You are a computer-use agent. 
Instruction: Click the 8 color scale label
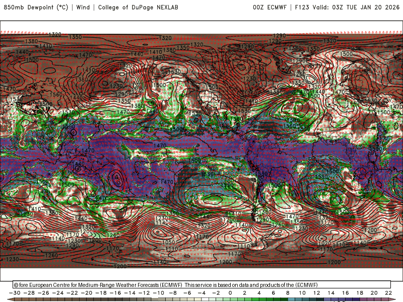point(288,293)
